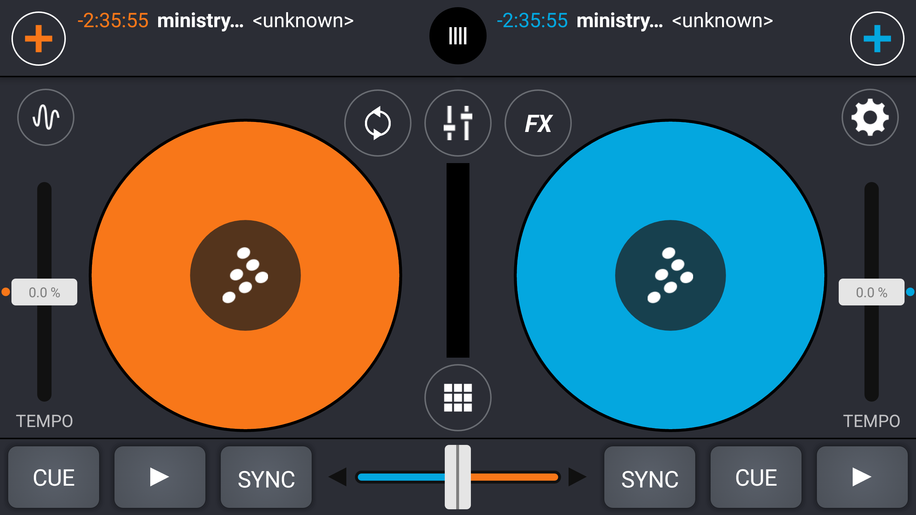Image resolution: width=916 pixels, height=515 pixels.
Task: Sync the left deck tempo
Action: (266, 477)
